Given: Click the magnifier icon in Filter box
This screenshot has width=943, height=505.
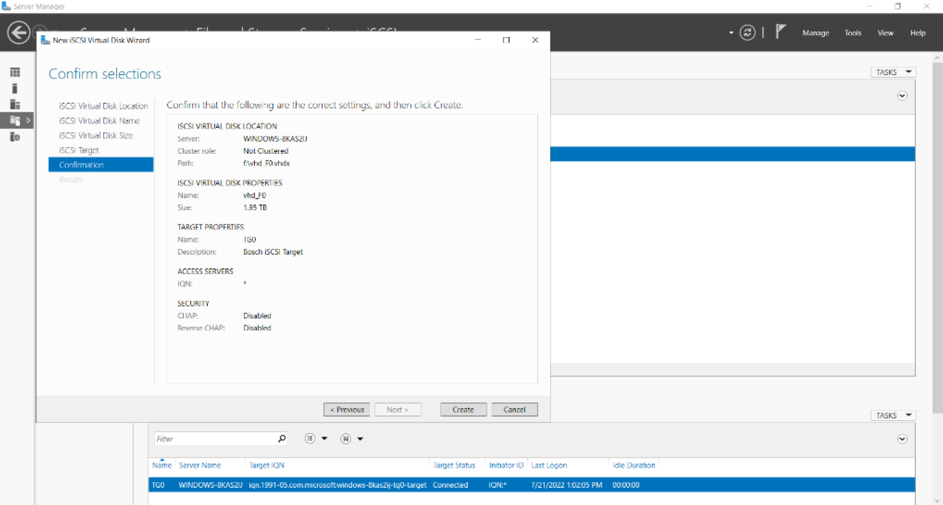Looking at the screenshot, I should [x=282, y=438].
